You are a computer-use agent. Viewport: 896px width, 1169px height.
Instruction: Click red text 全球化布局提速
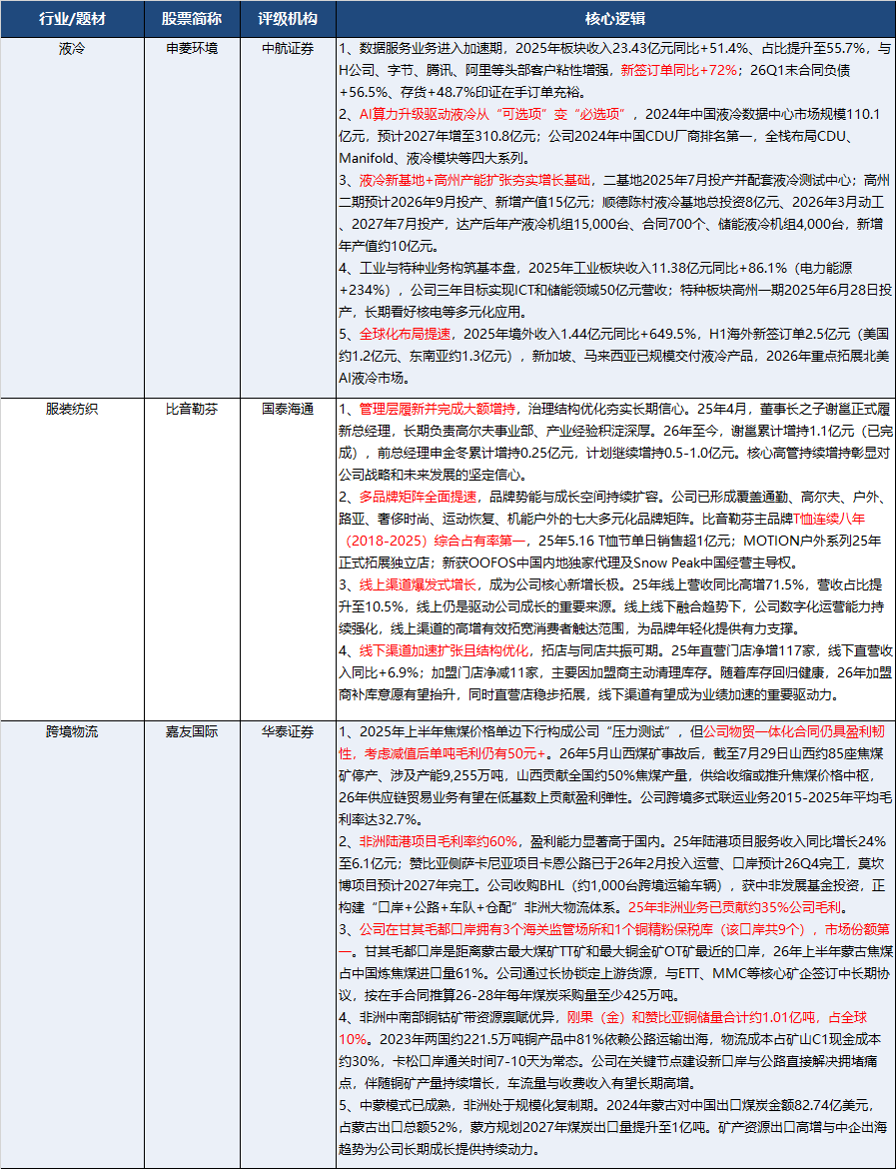(x=406, y=334)
